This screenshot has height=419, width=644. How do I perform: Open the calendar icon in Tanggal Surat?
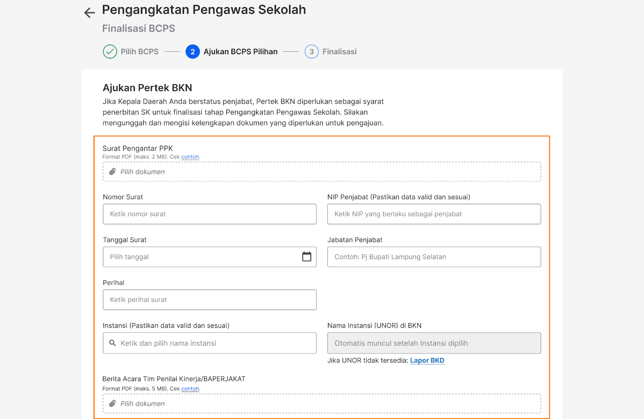(307, 257)
